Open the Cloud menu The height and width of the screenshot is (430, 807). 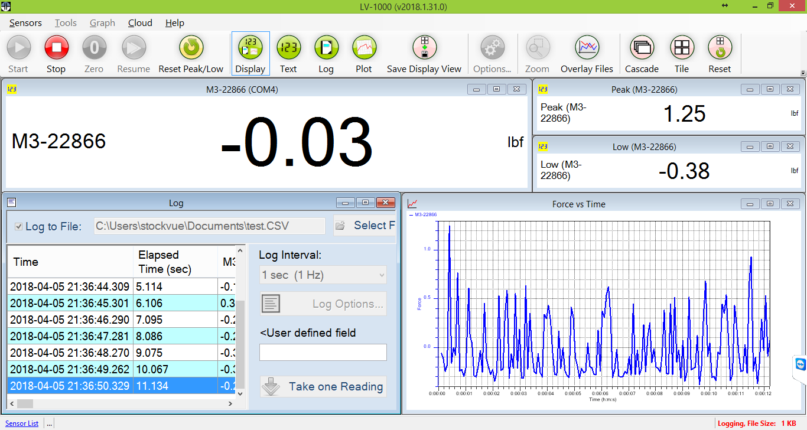[139, 22]
